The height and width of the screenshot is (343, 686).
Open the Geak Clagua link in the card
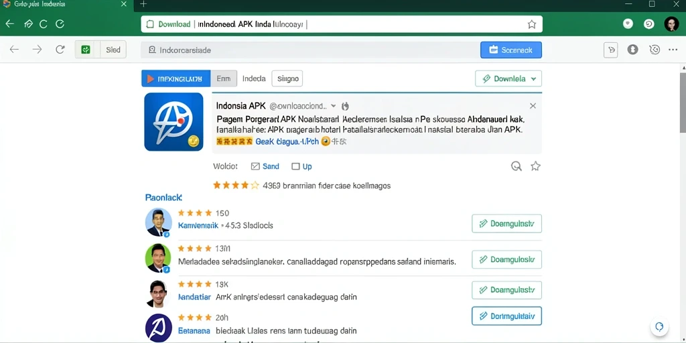(287, 141)
